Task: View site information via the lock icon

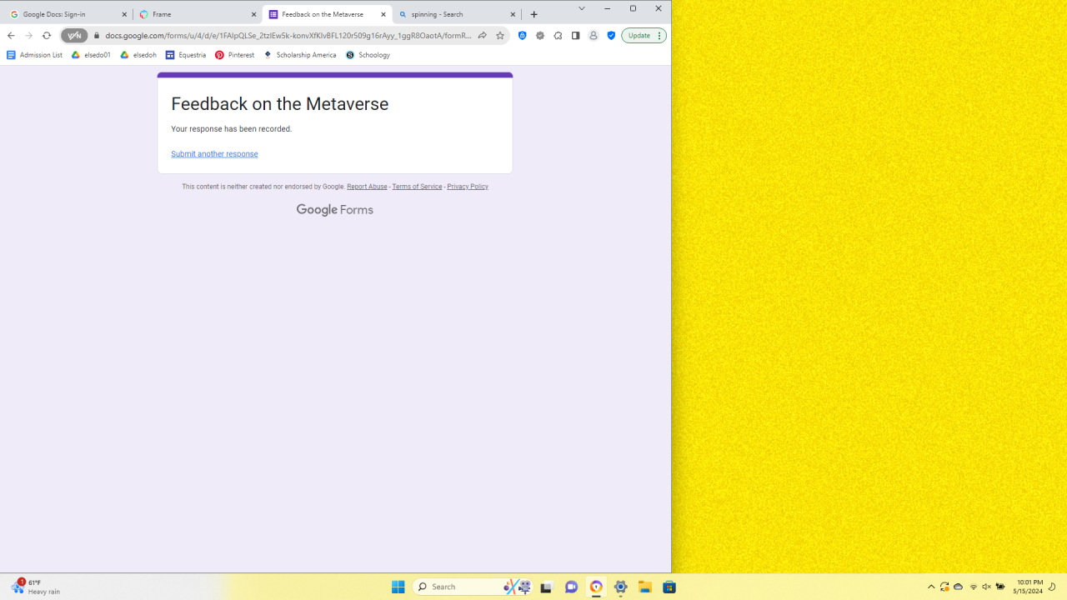Action: 97,36
